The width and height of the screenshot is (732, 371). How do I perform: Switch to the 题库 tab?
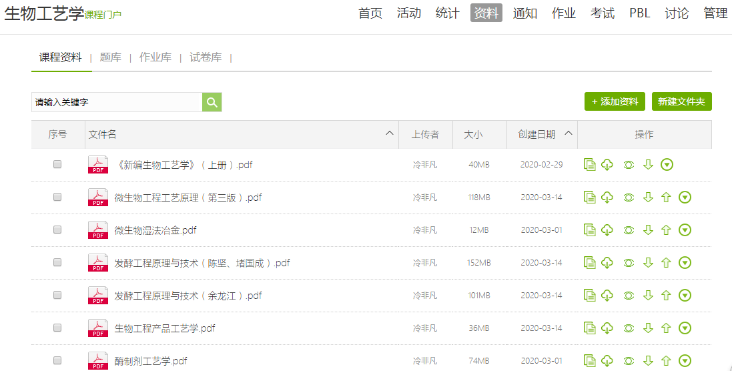110,57
